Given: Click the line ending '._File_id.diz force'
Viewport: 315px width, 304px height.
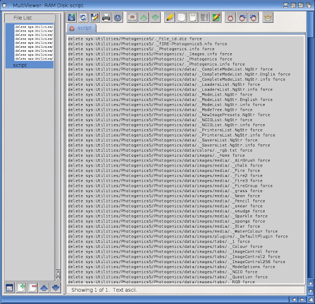Looking at the screenshot, I should (135, 39).
